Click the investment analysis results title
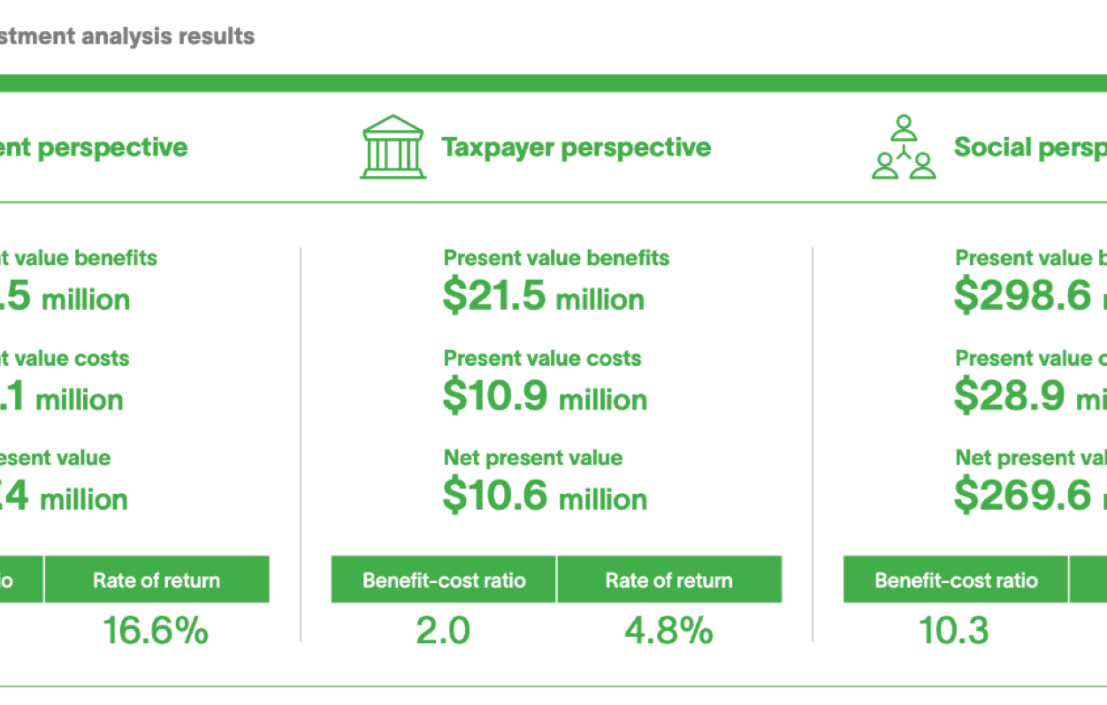The image size is (1107, 705). [x=127, y=36]
